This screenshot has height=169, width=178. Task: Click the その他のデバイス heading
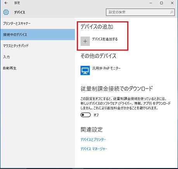(x=99, y=56)
